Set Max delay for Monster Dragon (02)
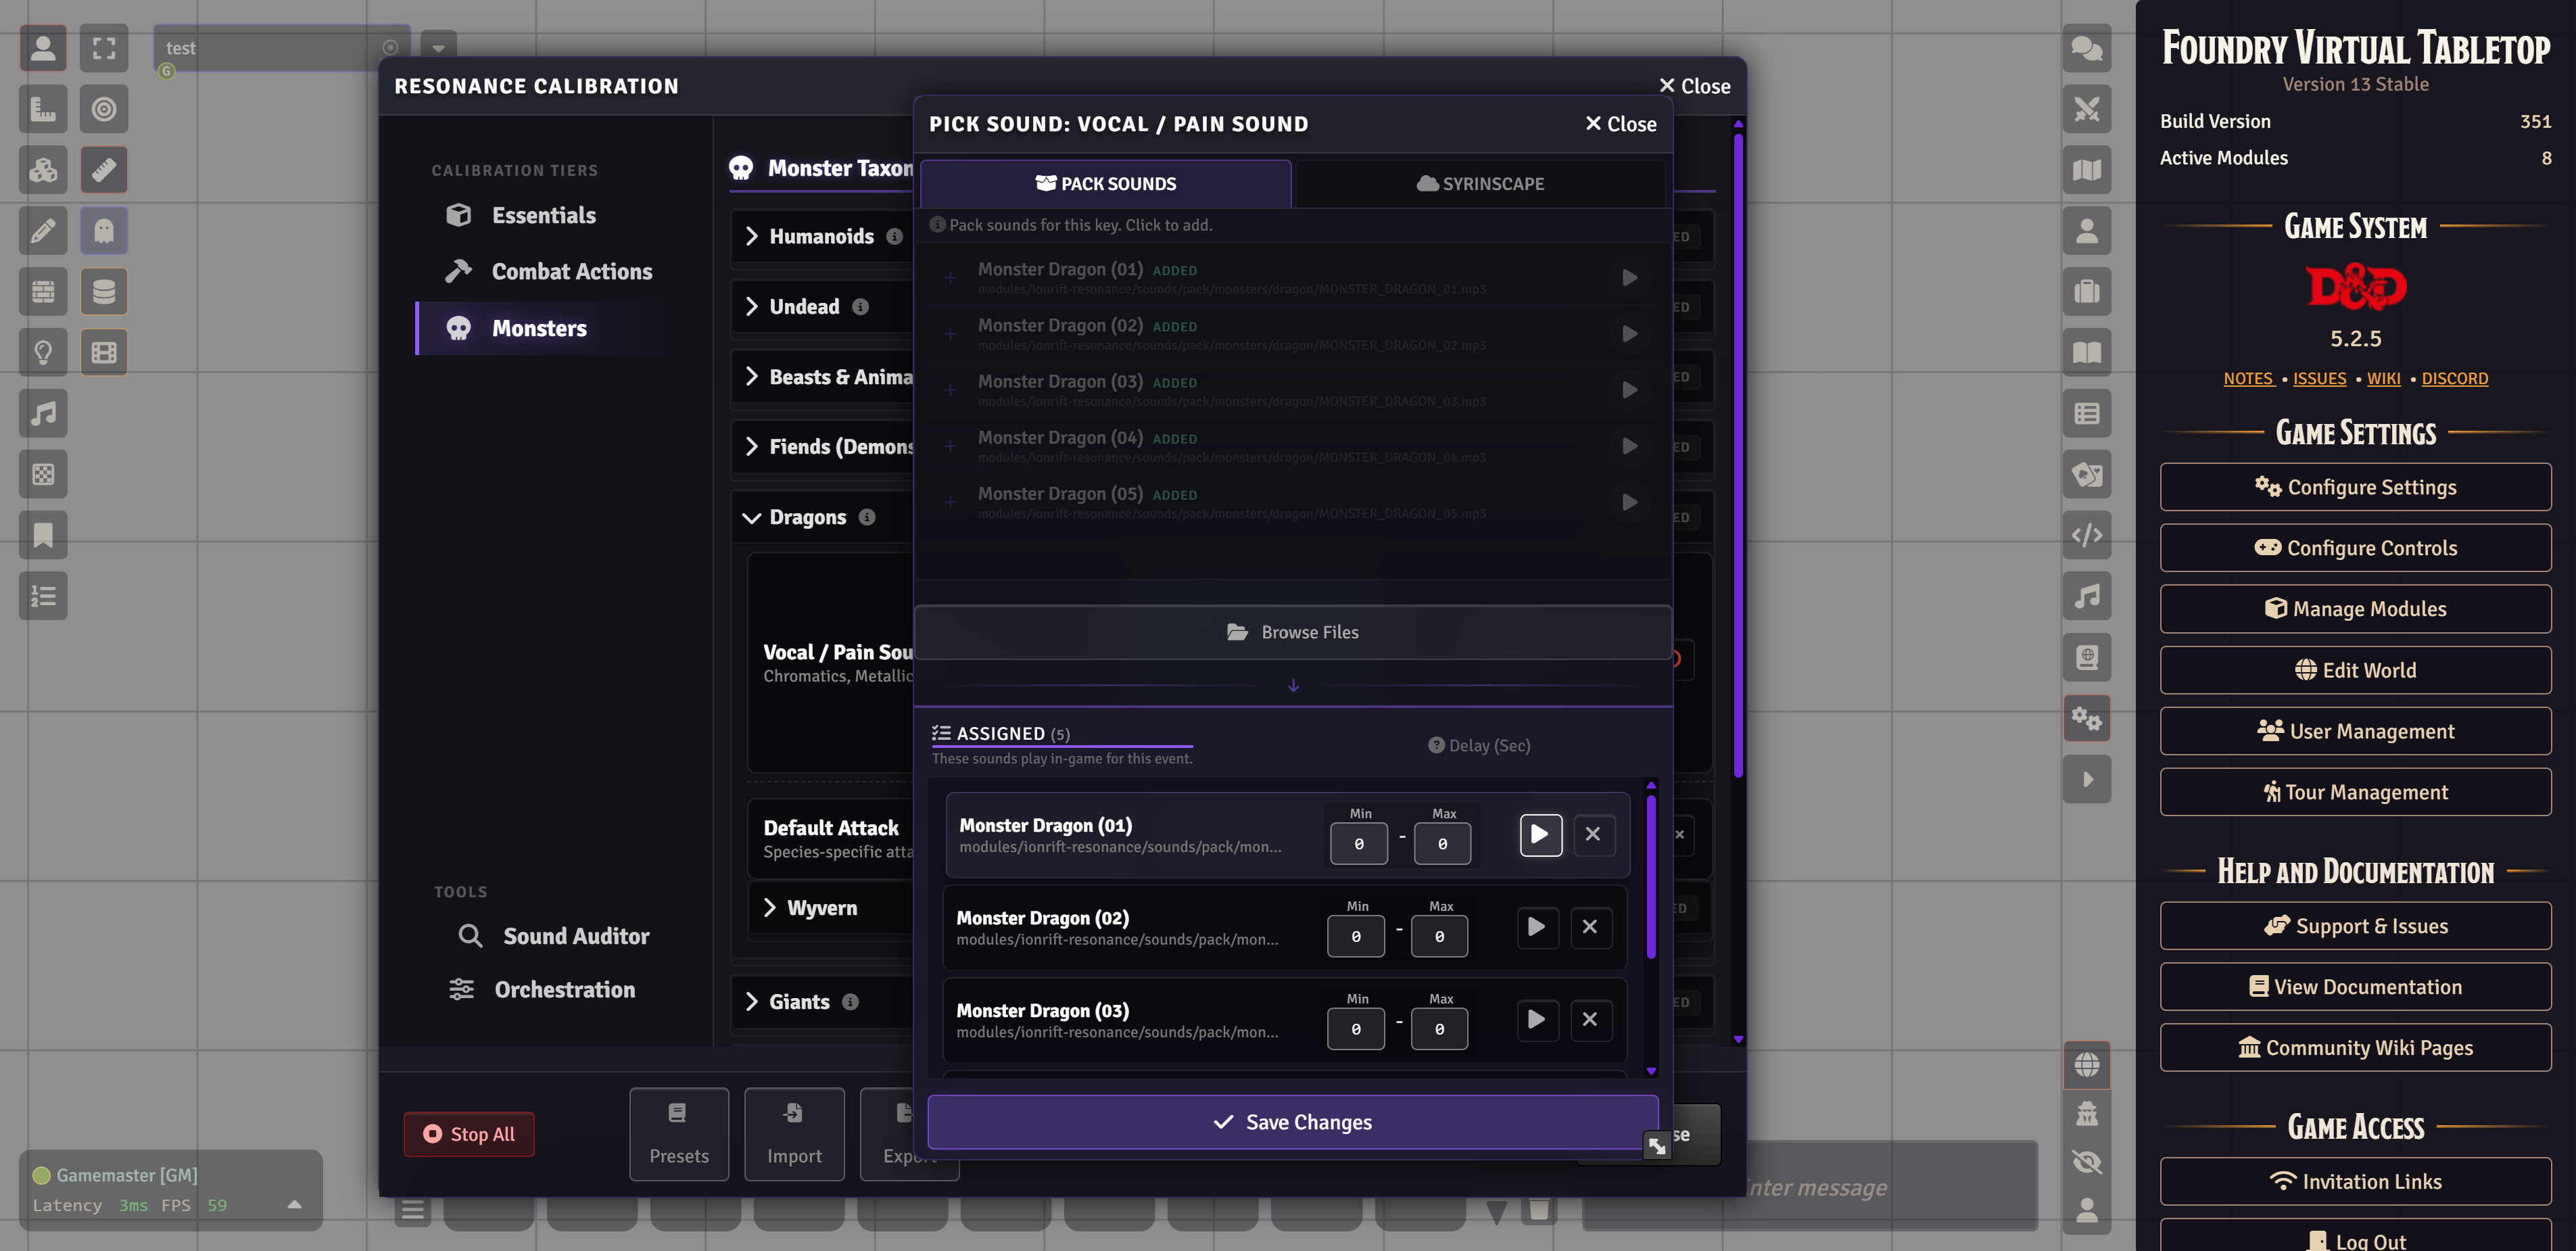The width and height of the screenshot is (2576, 1251). coord(1439,937)
